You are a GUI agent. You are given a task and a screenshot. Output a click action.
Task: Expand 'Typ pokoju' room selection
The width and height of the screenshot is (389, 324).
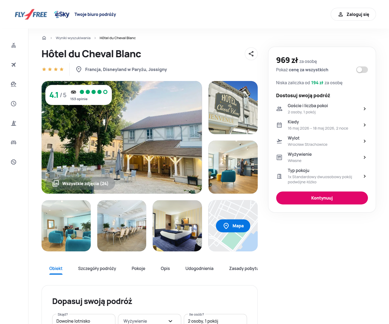322,176
